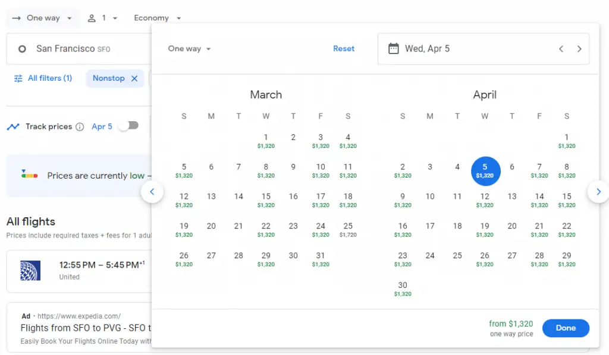
Task: Toggle Track prices for Apr 5
Action: click(128, 126)
